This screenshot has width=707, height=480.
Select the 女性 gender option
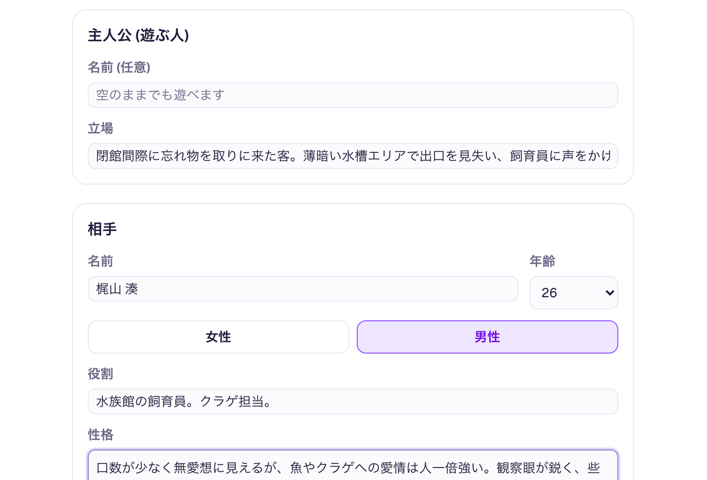point(218,337)
